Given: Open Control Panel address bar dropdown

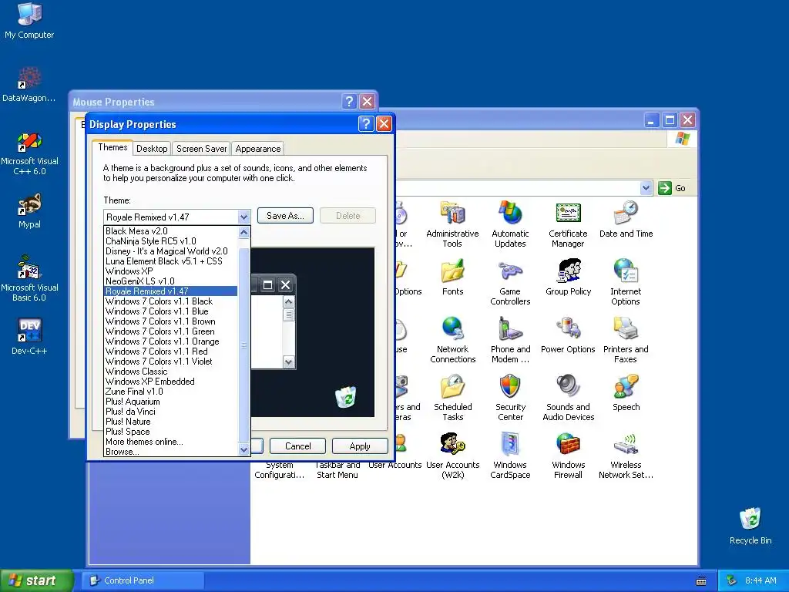Looking at the screenshot, I should (646, 188).
